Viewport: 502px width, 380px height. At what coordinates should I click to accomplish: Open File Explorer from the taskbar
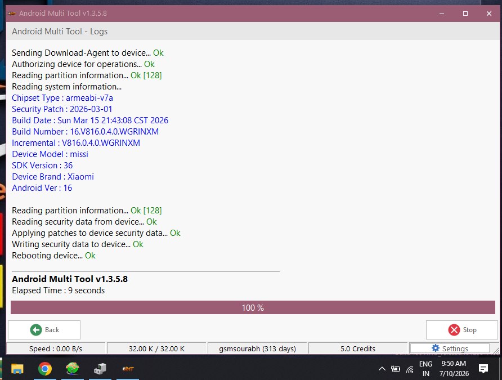pos(17,369)
